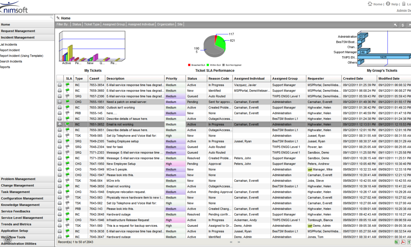Viewport: 411px width, 247px height.
Task: Open Search Incidents link
Action: tap(11, 61)
